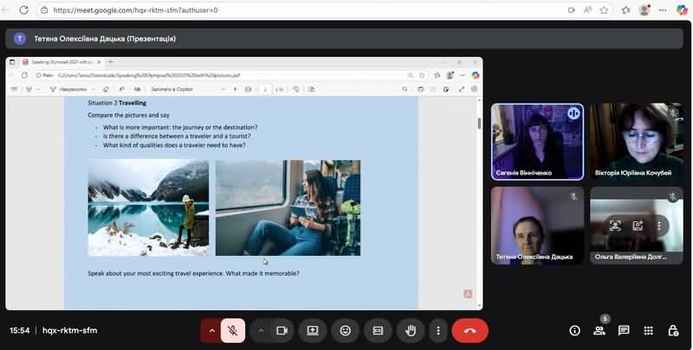693x350 pixels.
Task: Unmute the microphone
Action: point(233,330)
